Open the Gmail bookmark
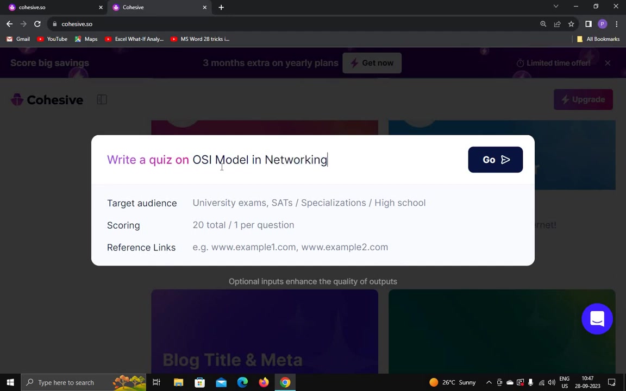This screenshot has width=626, height=391. point(18,39)
